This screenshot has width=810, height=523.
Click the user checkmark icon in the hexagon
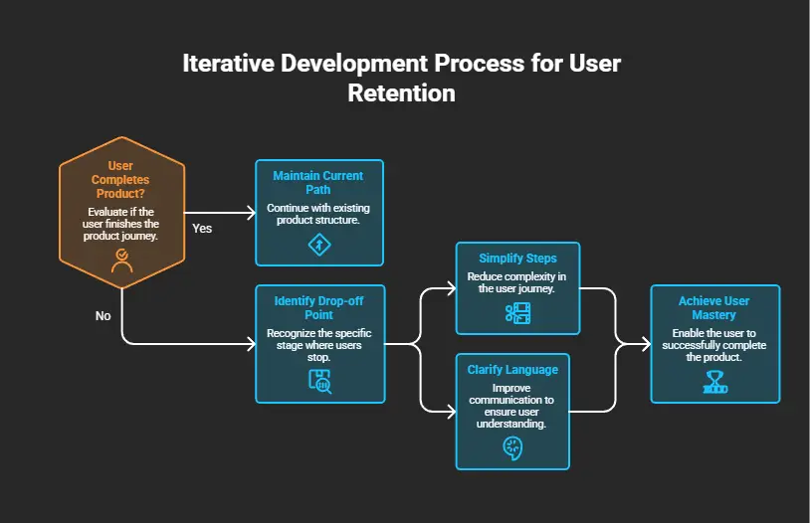coord(122,261)
